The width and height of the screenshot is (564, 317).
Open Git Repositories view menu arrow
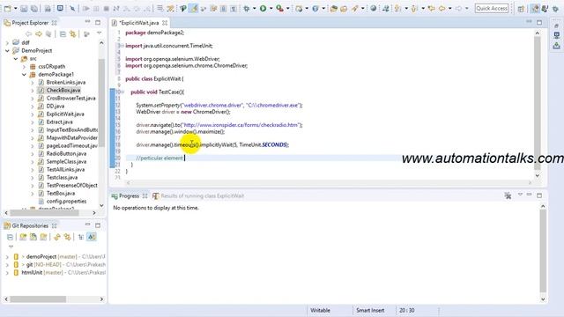coord(11,247)
